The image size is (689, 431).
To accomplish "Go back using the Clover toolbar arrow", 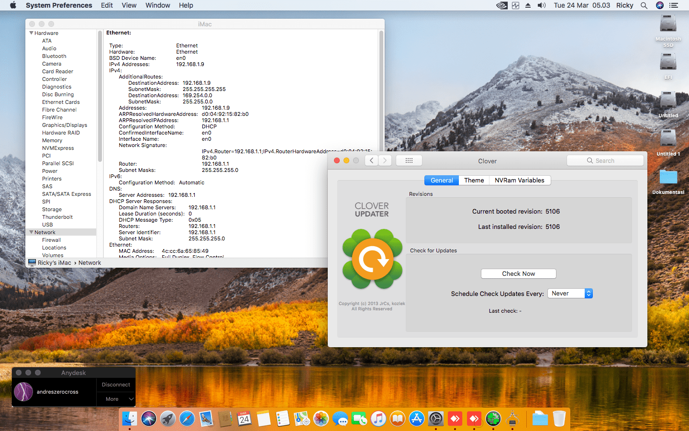I will click(372, 161).
